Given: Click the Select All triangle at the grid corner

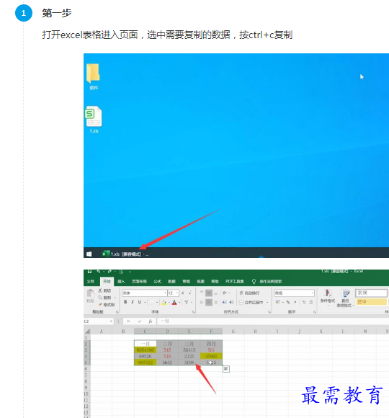Looking at the screenshot, I should point(87,332).
